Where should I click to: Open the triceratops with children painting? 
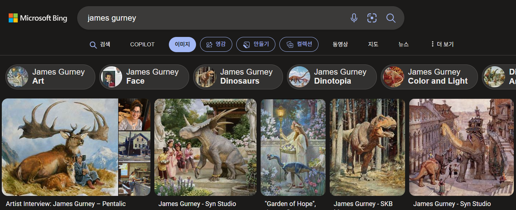205,147
